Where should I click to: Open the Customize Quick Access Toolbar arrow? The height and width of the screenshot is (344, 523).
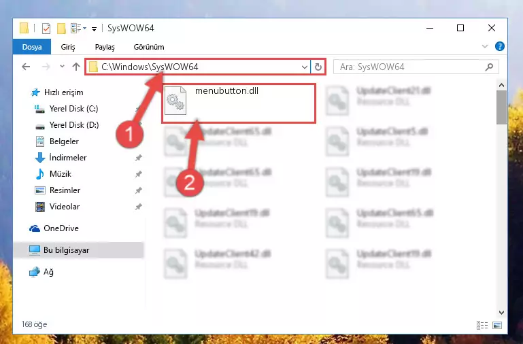[x=94, y=29]
